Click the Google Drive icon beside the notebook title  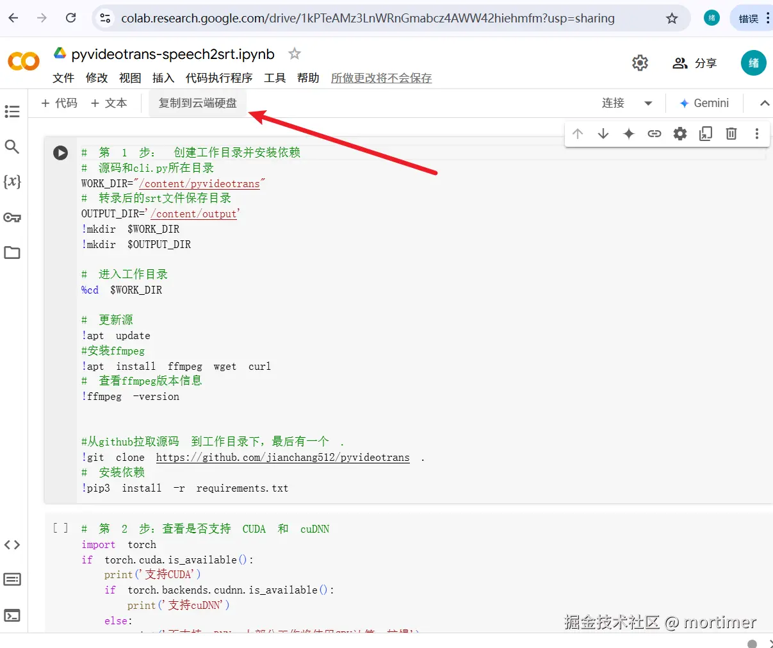point(60,53)
